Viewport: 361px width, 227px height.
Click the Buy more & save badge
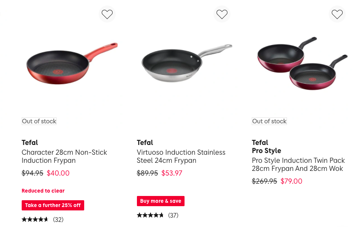tap(161, 201)
